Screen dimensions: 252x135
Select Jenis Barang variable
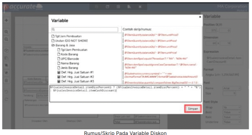[68, 68]
